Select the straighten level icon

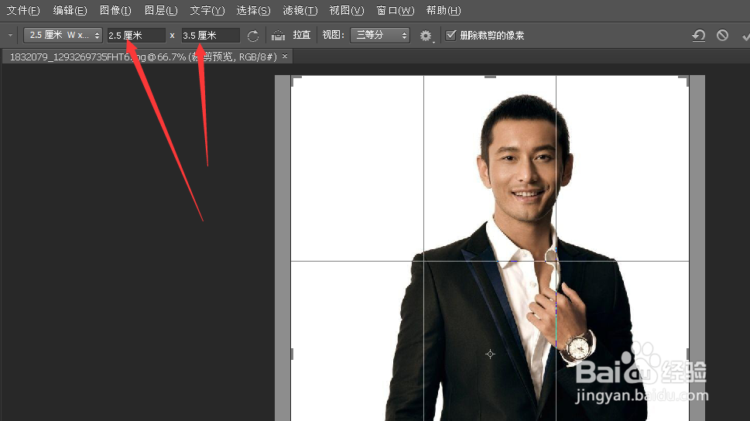[x=278, y=36]
